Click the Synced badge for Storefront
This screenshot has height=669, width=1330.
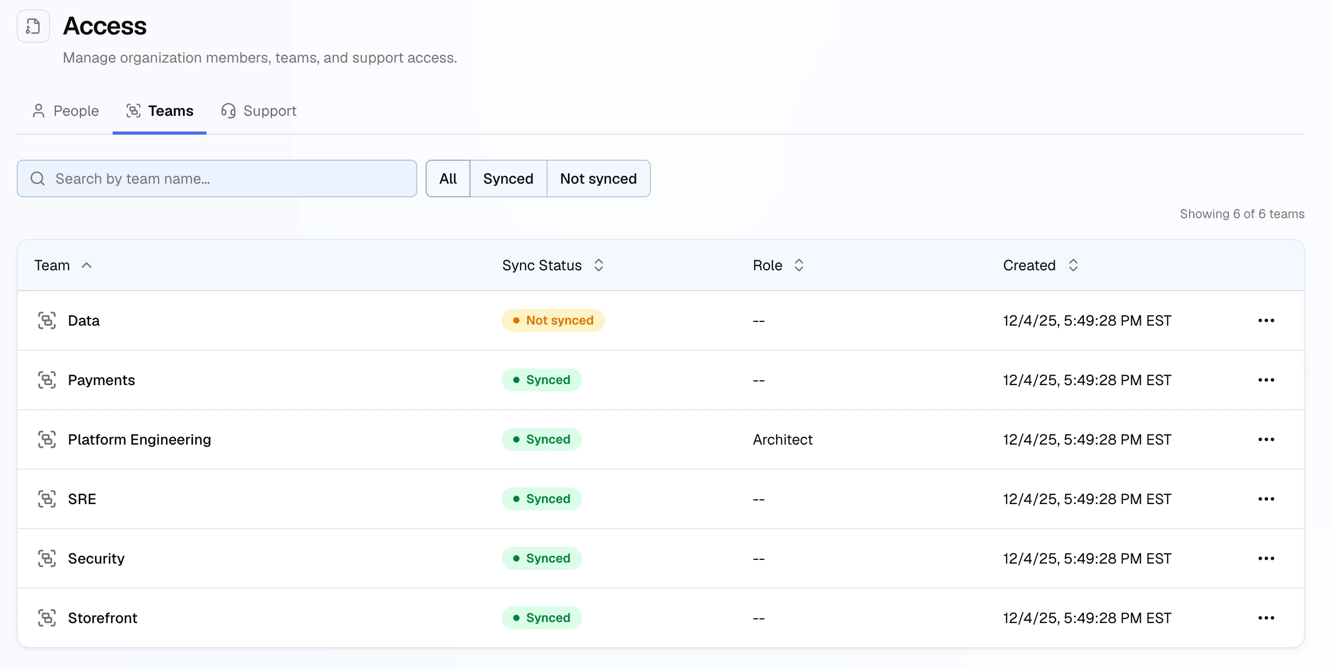pyautogui.click(x=541, y=618)
